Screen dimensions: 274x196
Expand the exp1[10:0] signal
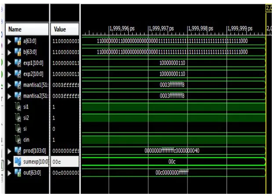(9, 63)
